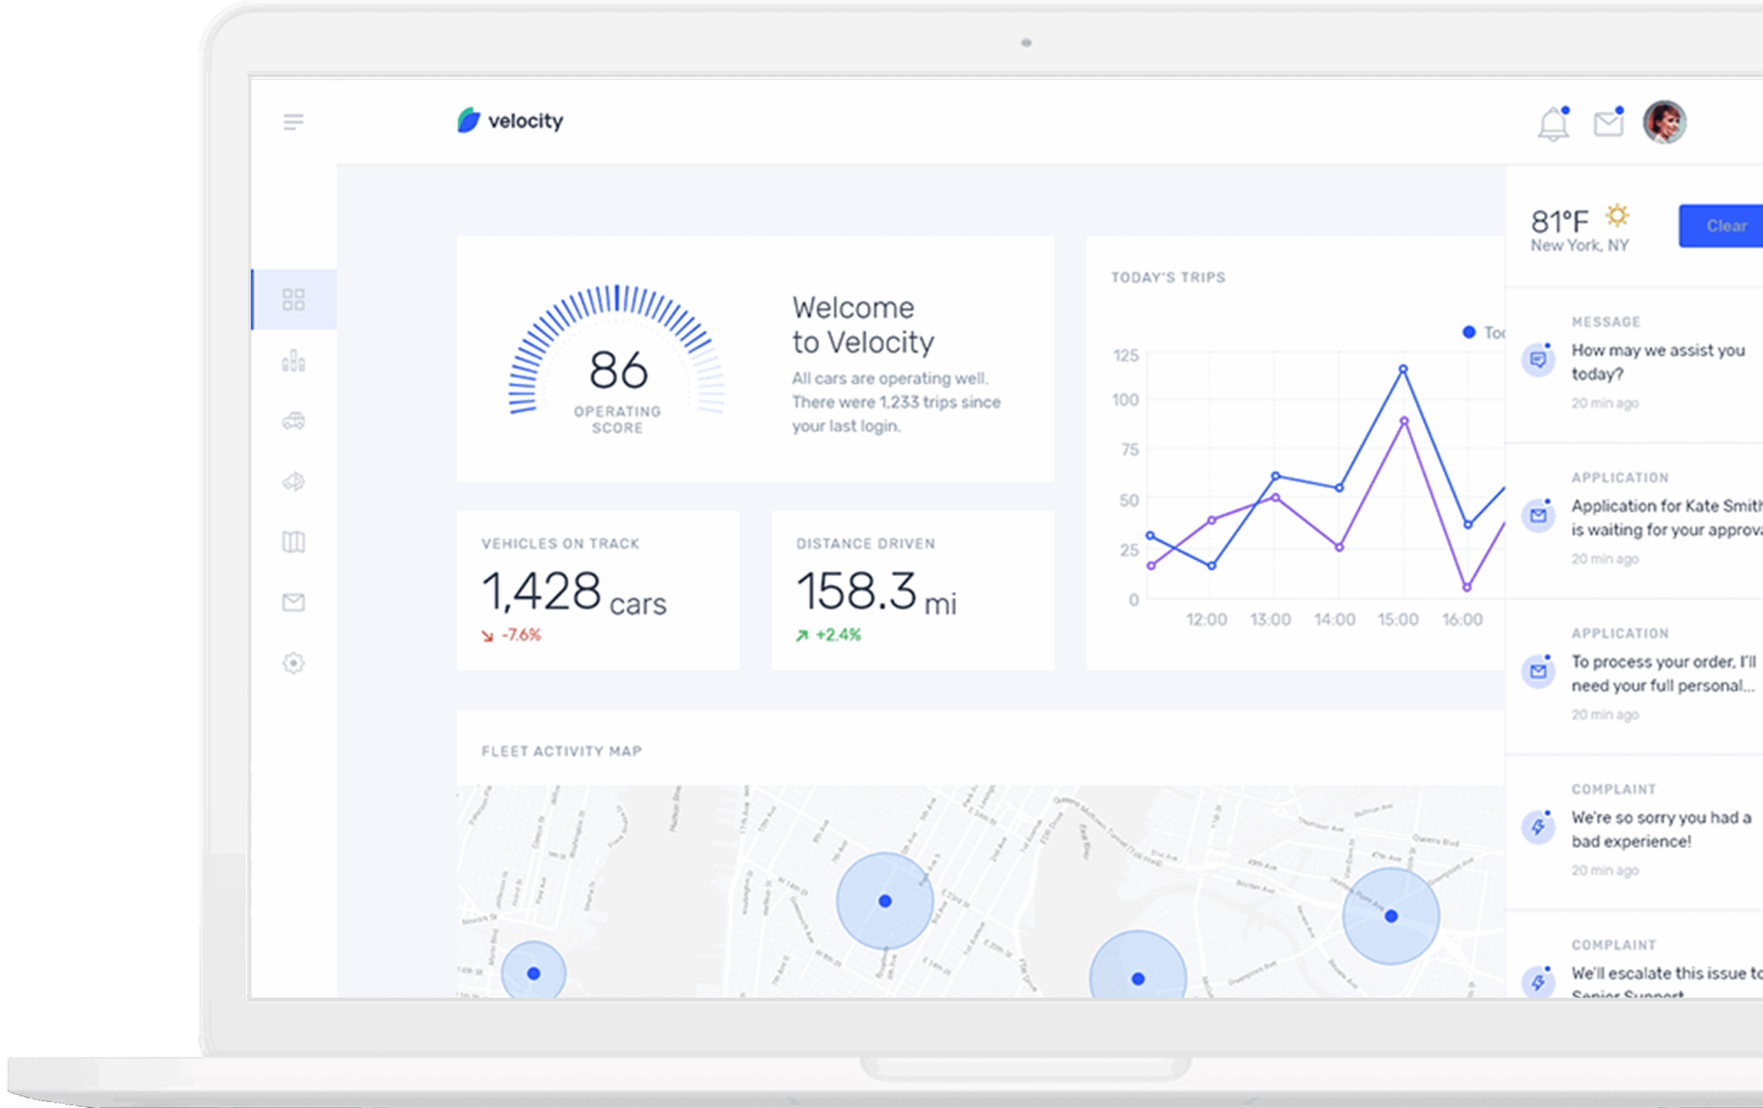Viewport: 1763px width, 1108px height.
Task: Open the envelope messages sidebar icon
Action: [293, 602]
